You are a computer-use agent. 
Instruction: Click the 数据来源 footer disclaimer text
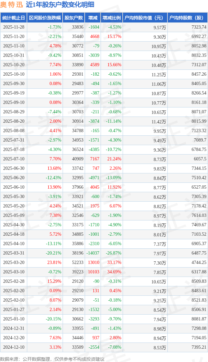click(52, 359)
